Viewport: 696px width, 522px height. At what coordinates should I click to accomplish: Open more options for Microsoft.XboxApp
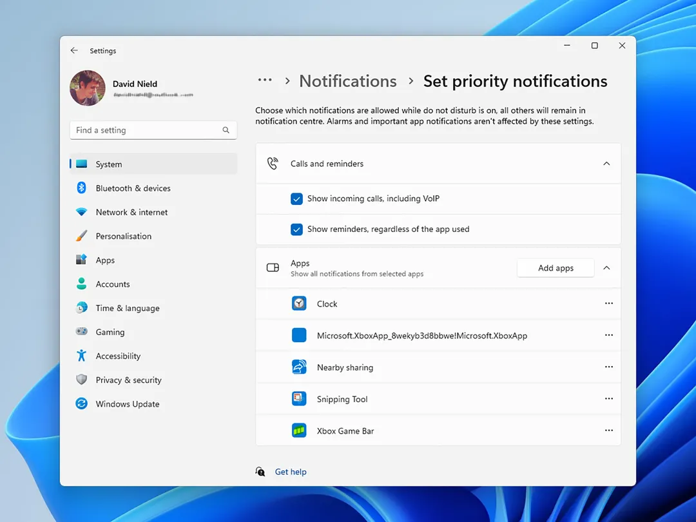pos(609,335)
